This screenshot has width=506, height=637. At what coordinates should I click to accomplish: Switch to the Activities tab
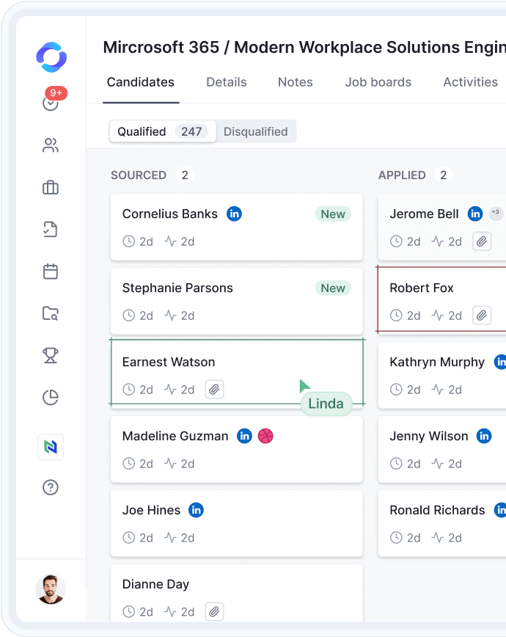pyautogui.click(x=470, y=82)
